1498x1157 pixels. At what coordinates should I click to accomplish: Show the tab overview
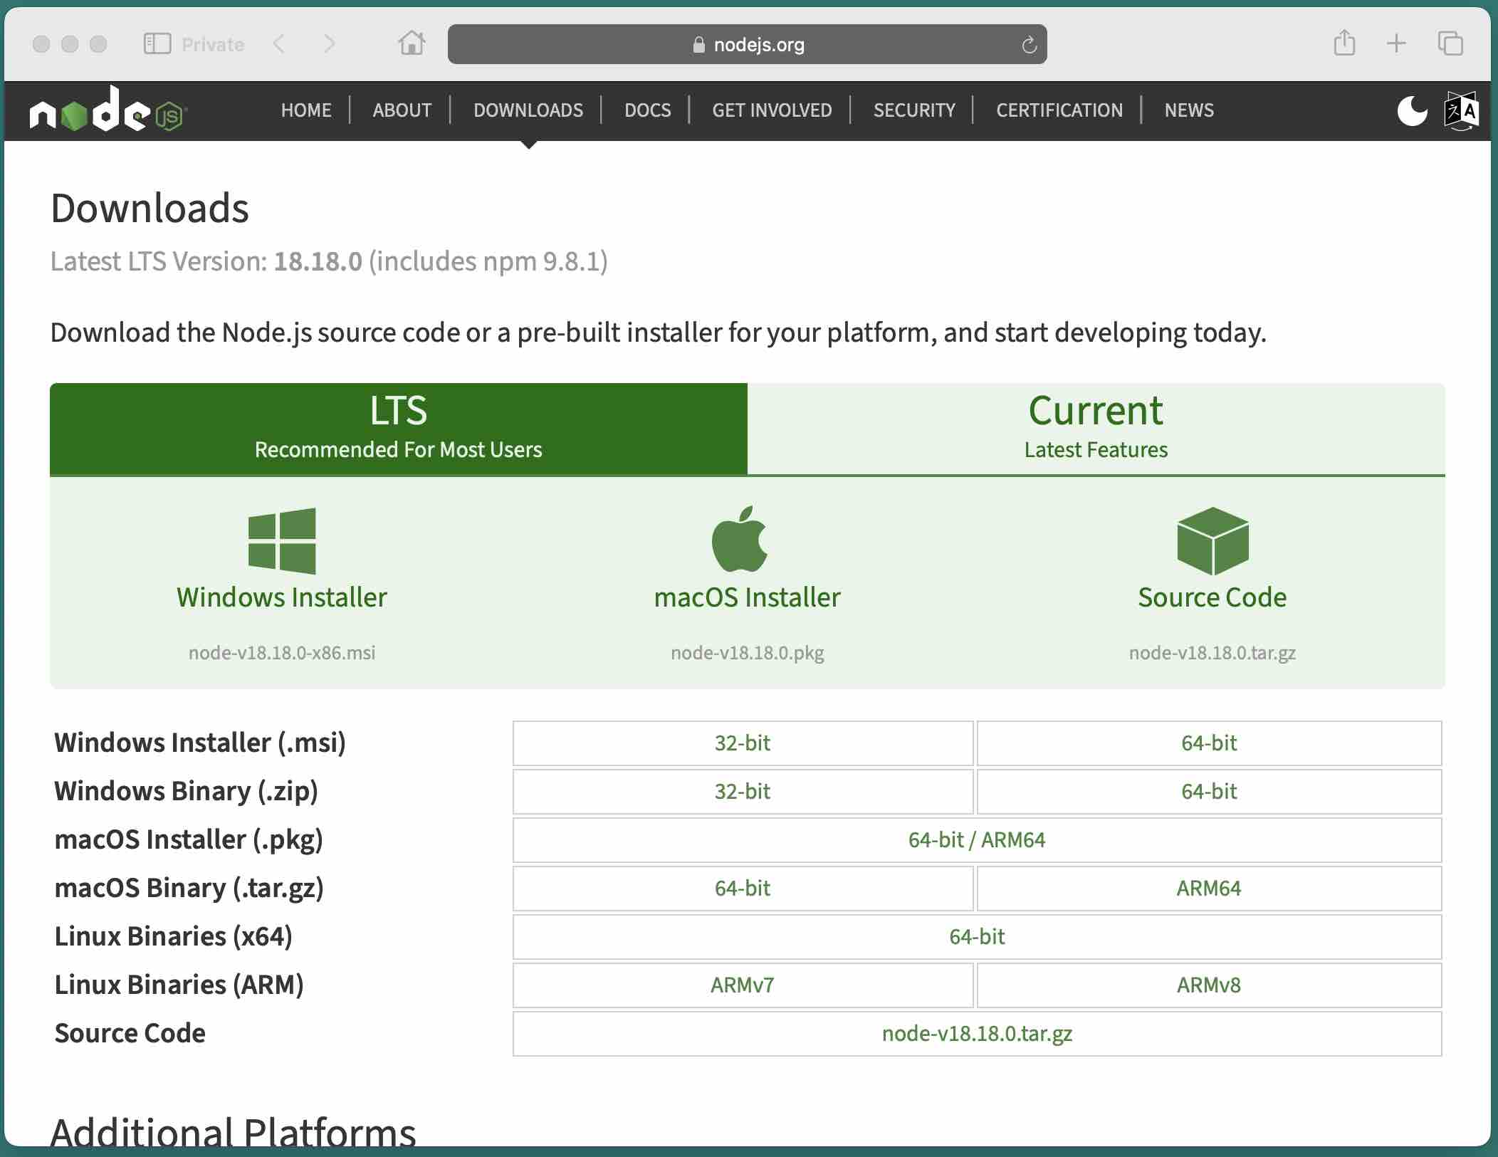coord(1450,43)
